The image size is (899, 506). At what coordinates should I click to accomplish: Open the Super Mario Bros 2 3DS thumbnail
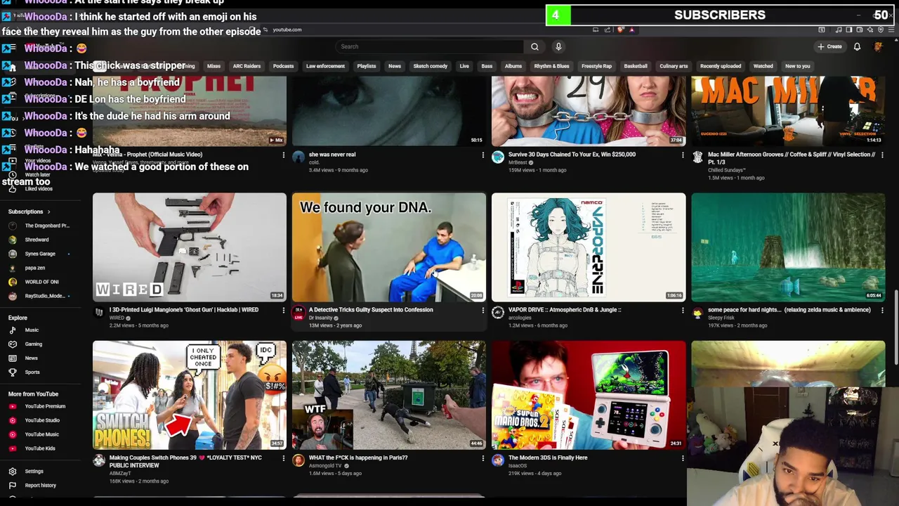tap(589, 395)
